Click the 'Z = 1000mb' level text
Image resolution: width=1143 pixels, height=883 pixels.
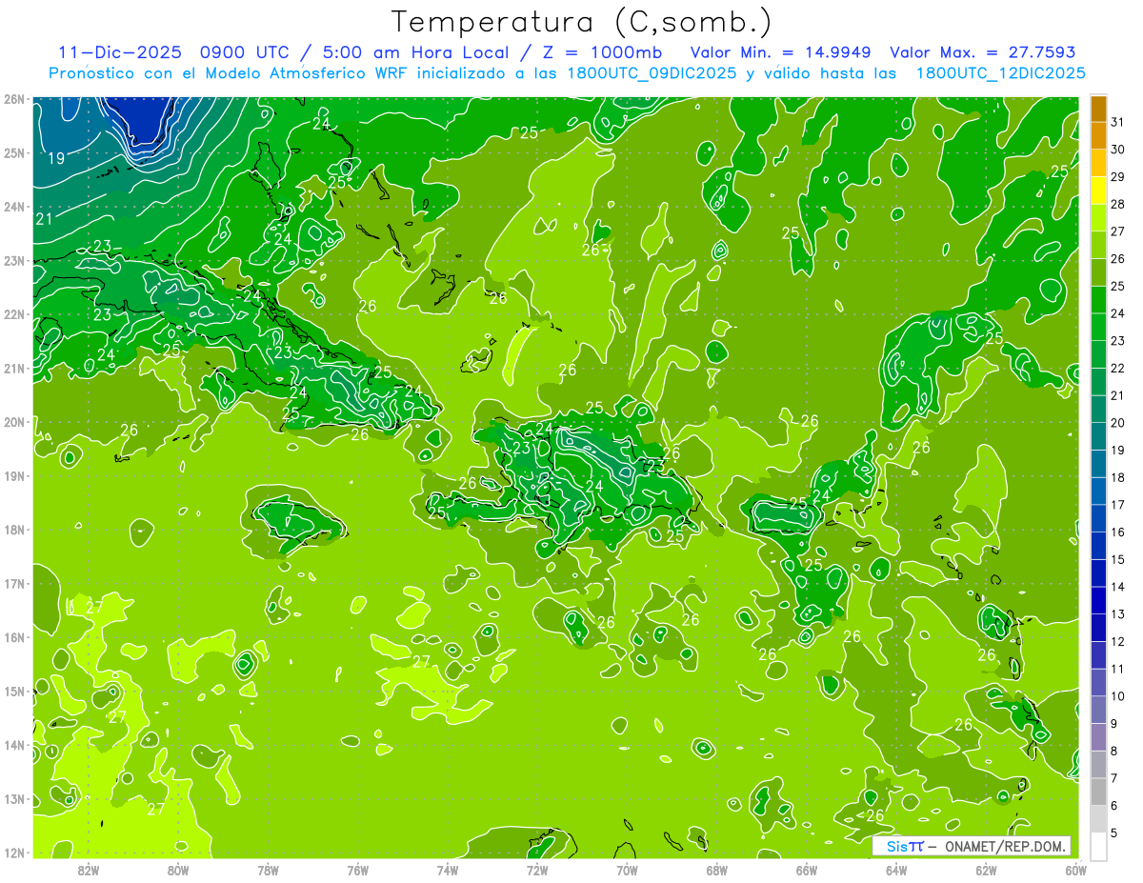click(x=601, y=52)
